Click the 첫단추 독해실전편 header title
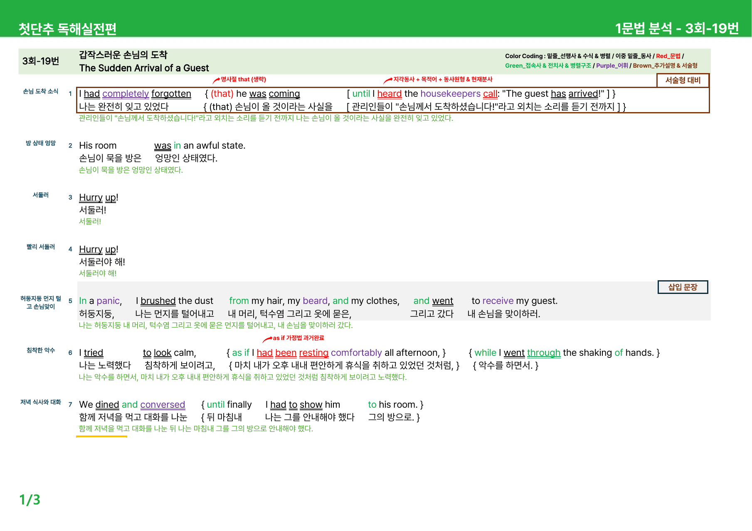The image size is (752, 531). point(67,29)
